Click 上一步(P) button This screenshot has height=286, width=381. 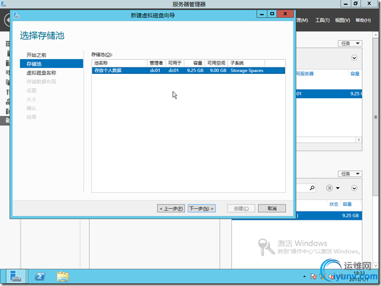[171, 209]
